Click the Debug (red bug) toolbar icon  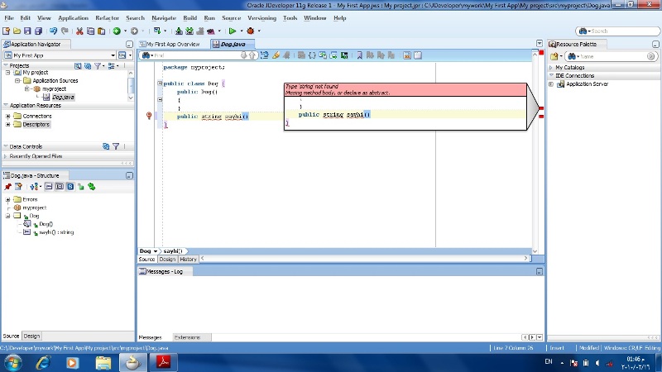(x=249, y=31)
